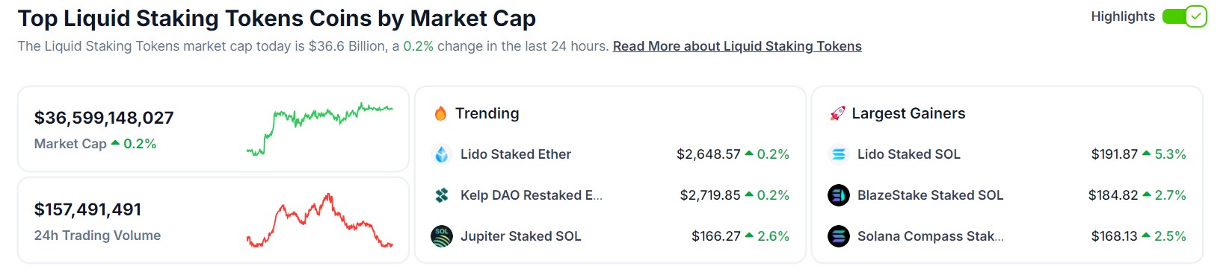Click the Solana Compass Staked SOL icon
Image resolution: width=1232 pixels, height=272 pixels.
click(839, 236)
